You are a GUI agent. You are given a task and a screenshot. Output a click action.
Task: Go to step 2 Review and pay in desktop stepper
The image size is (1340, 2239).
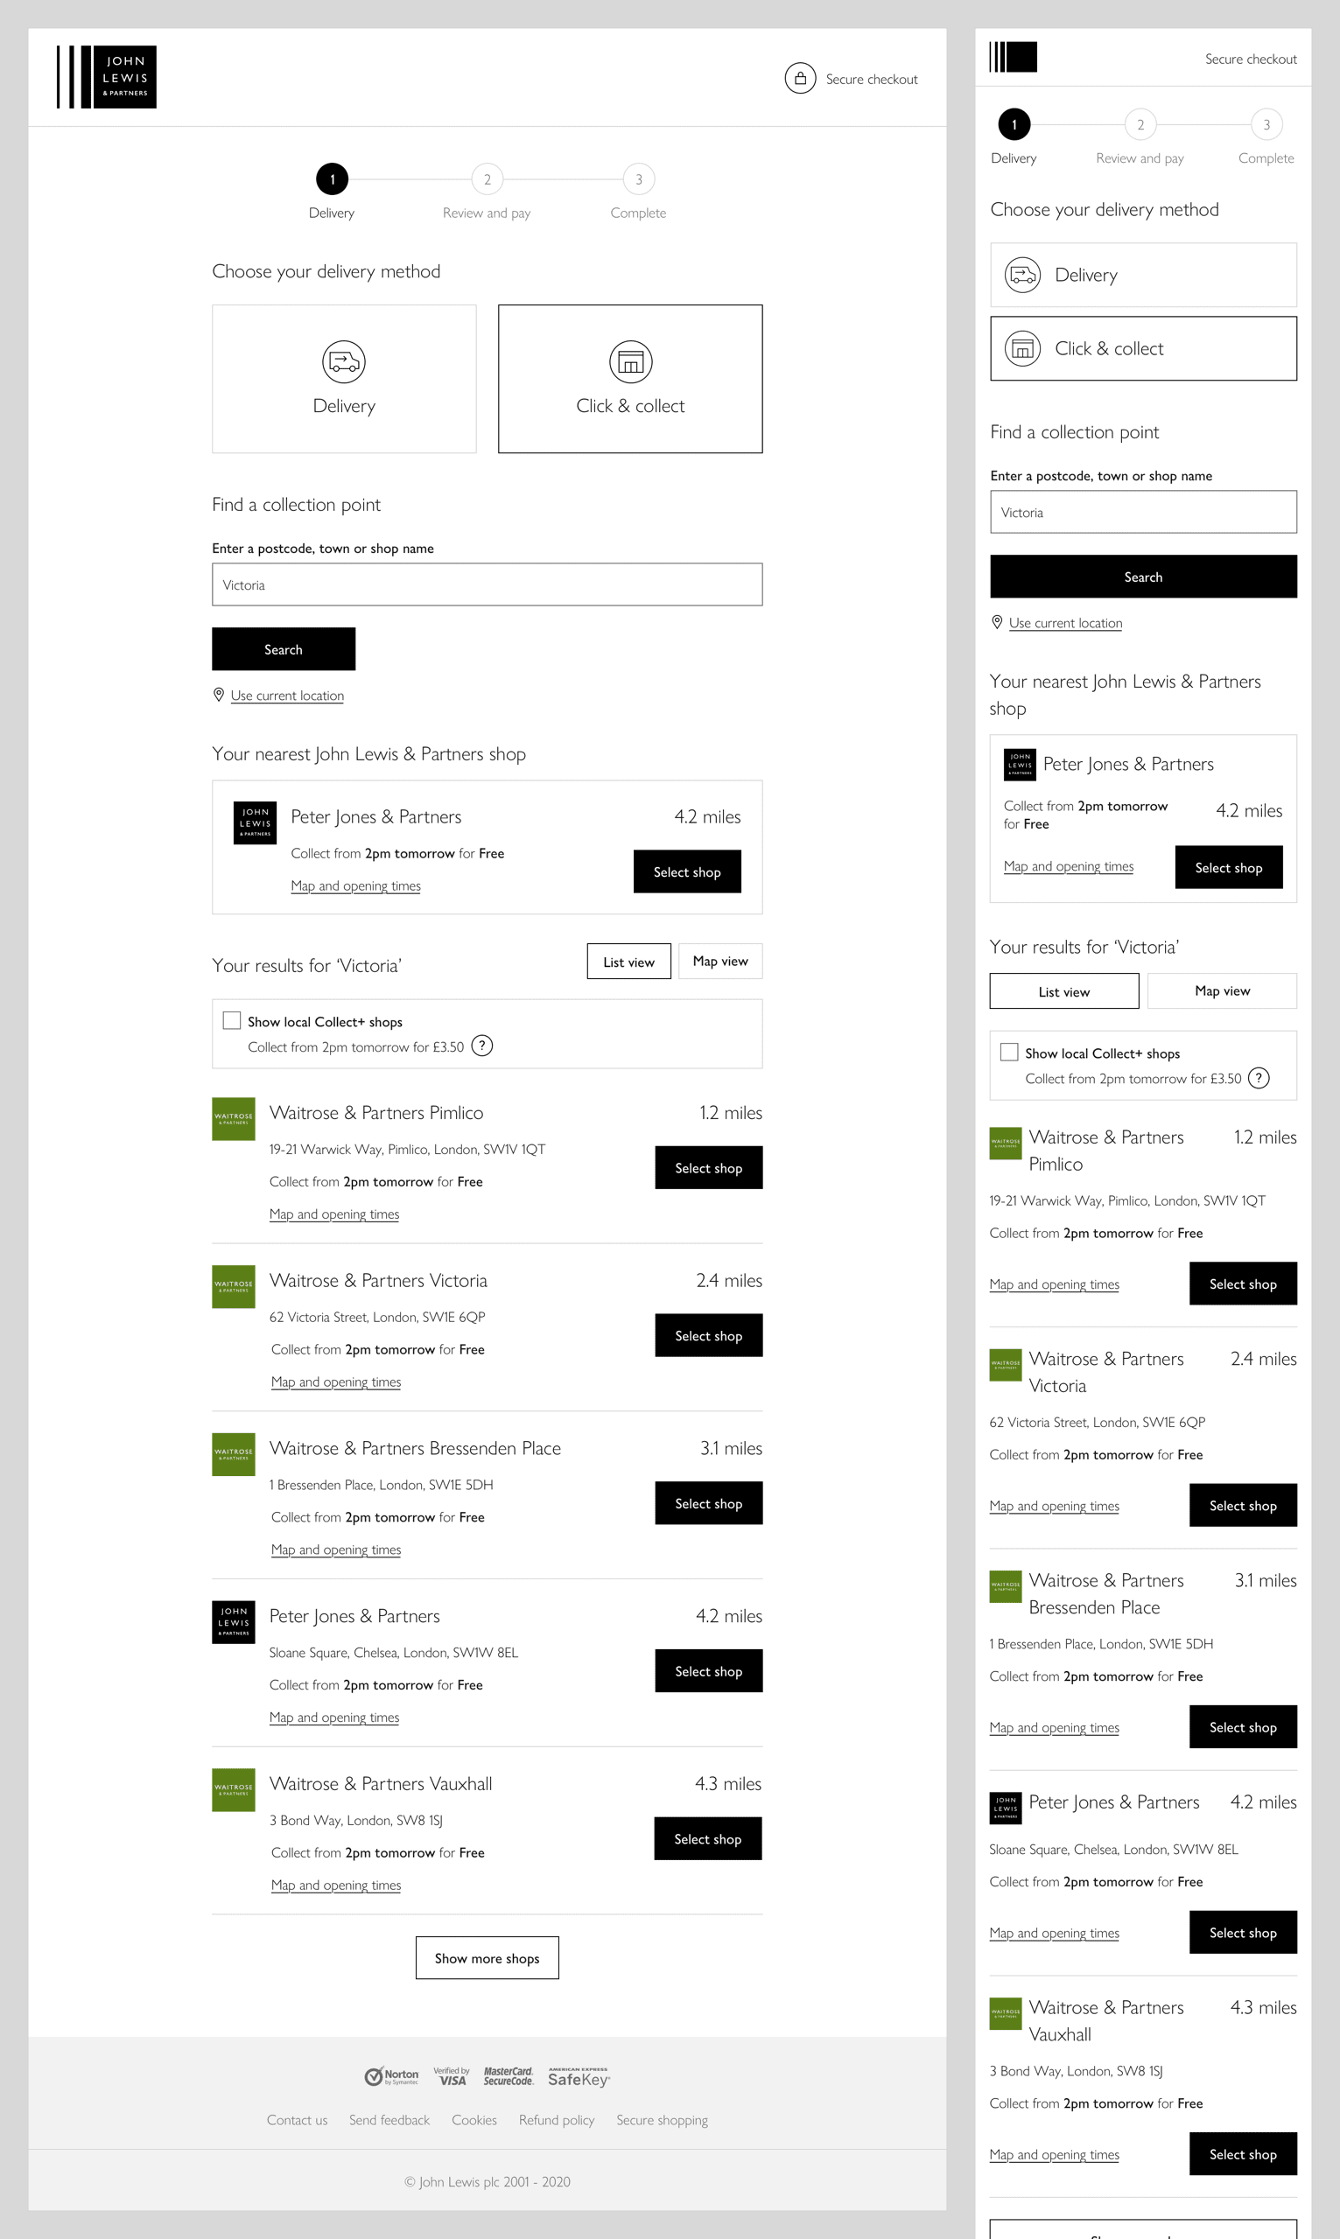[487, 179]
